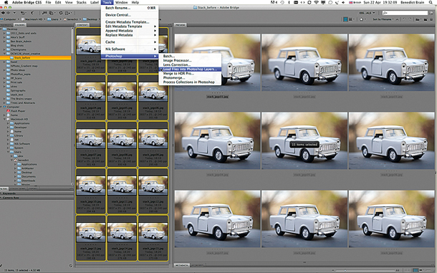Click in the Bridge search field
Viewport: 437px width, 273px height.
[405, 13]
